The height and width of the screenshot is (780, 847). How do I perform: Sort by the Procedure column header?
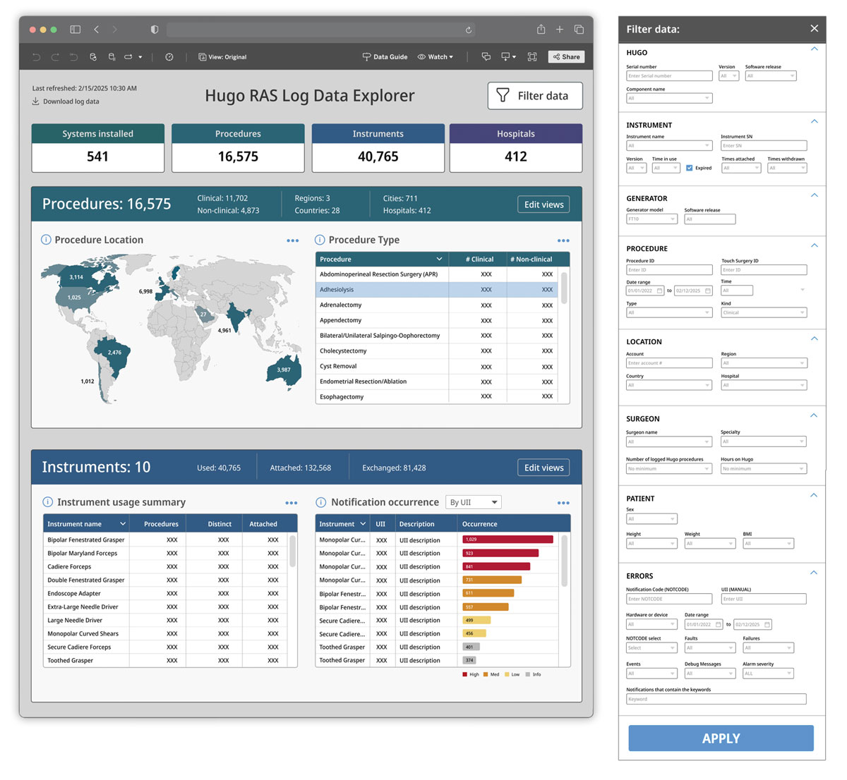[x=382, y=259]
